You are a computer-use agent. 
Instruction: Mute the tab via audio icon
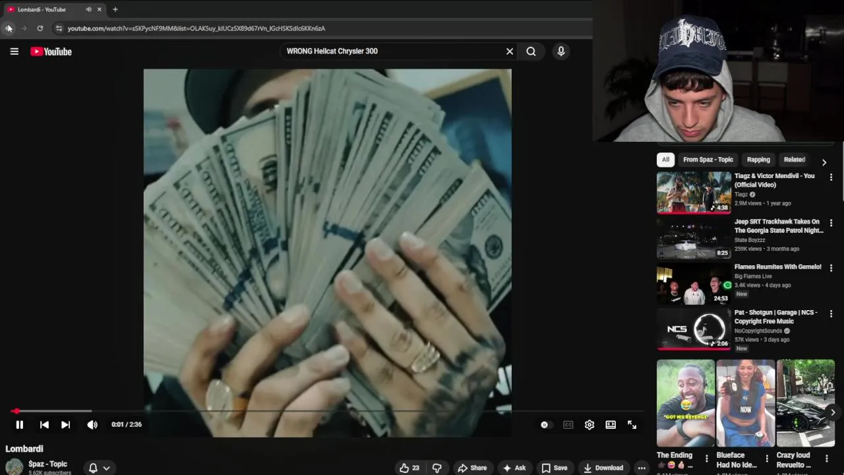[x=88, y=9]
